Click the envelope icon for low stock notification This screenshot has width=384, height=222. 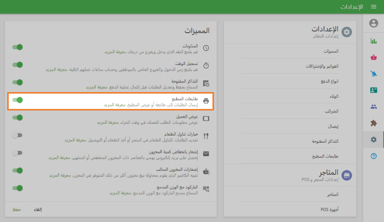click(x=206, y=153)
